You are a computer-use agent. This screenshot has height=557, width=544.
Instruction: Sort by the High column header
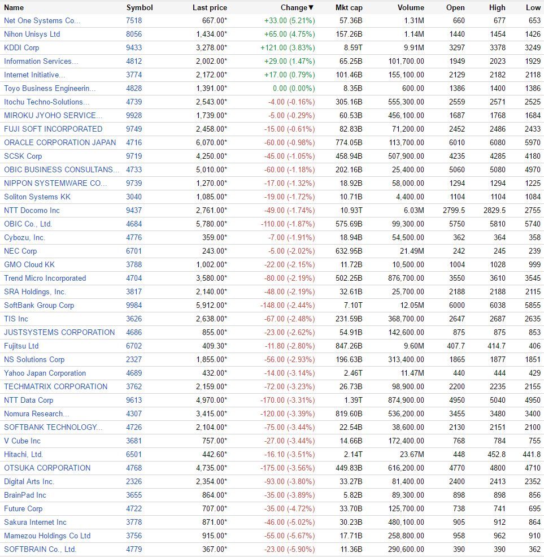[497, 7]
